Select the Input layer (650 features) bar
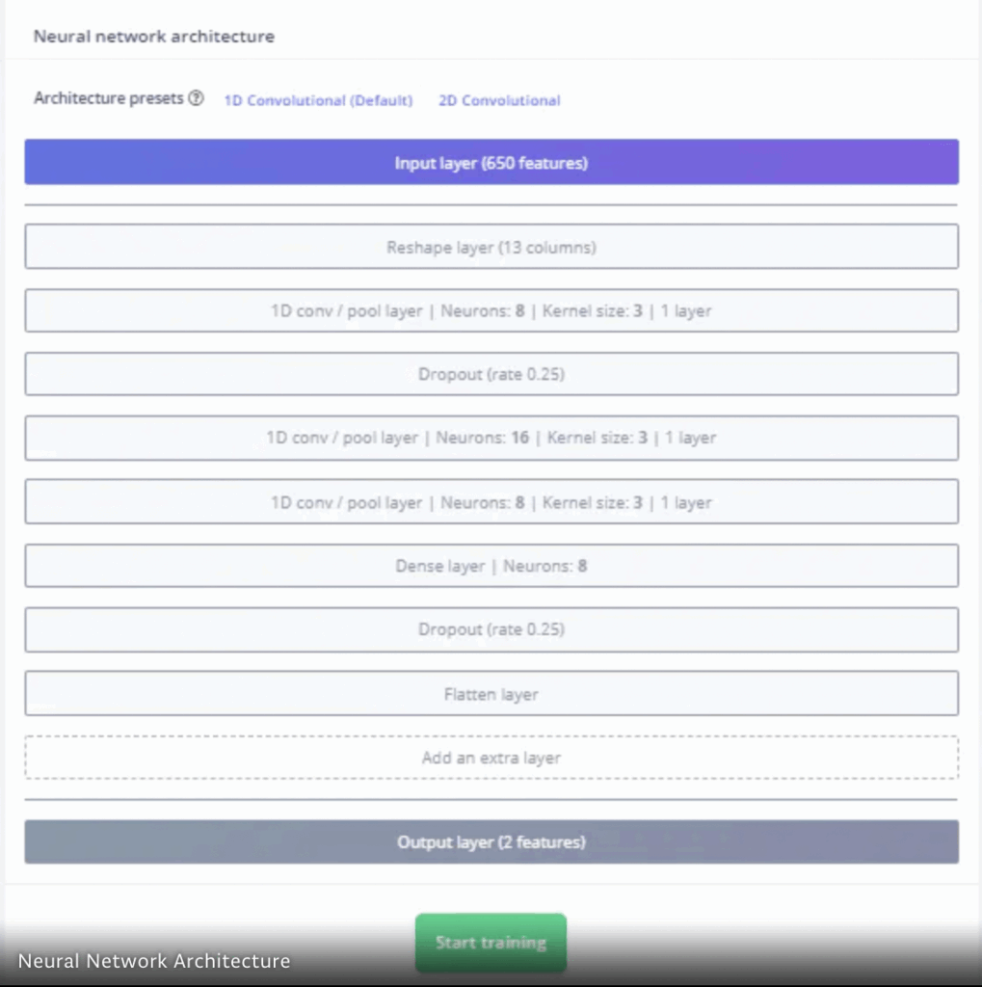982x987 pixels. click(x=491, y=162)
